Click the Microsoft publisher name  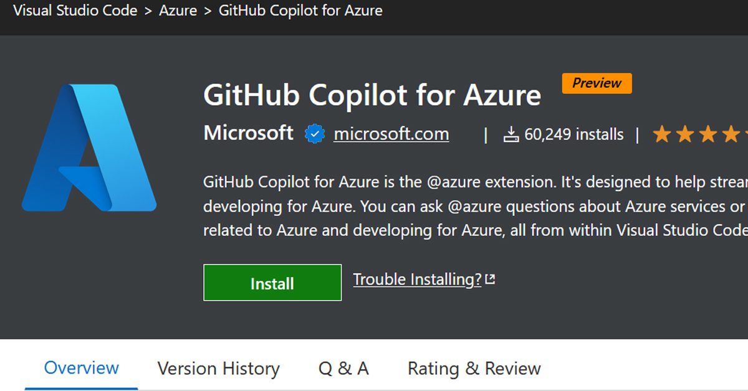click(x=248, y=133)
